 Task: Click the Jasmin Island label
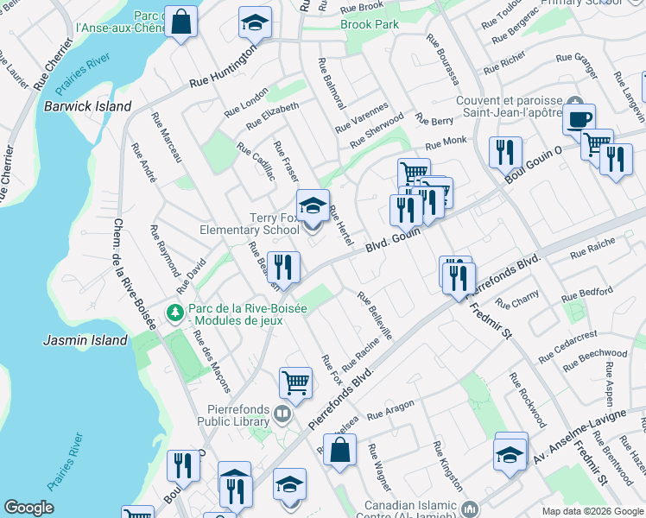(85, 340)
